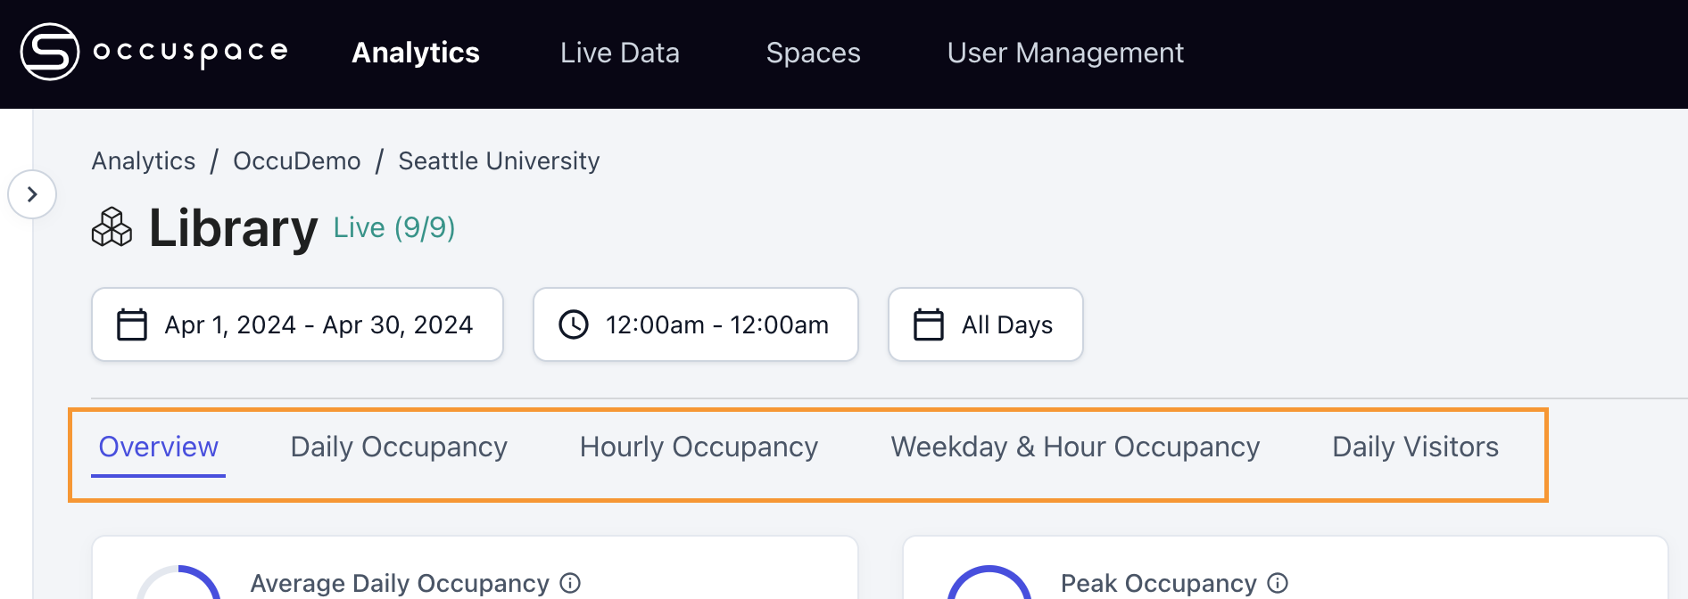Click the calendar icon in date range
The image size is (1688, 599).
point(132,324)
